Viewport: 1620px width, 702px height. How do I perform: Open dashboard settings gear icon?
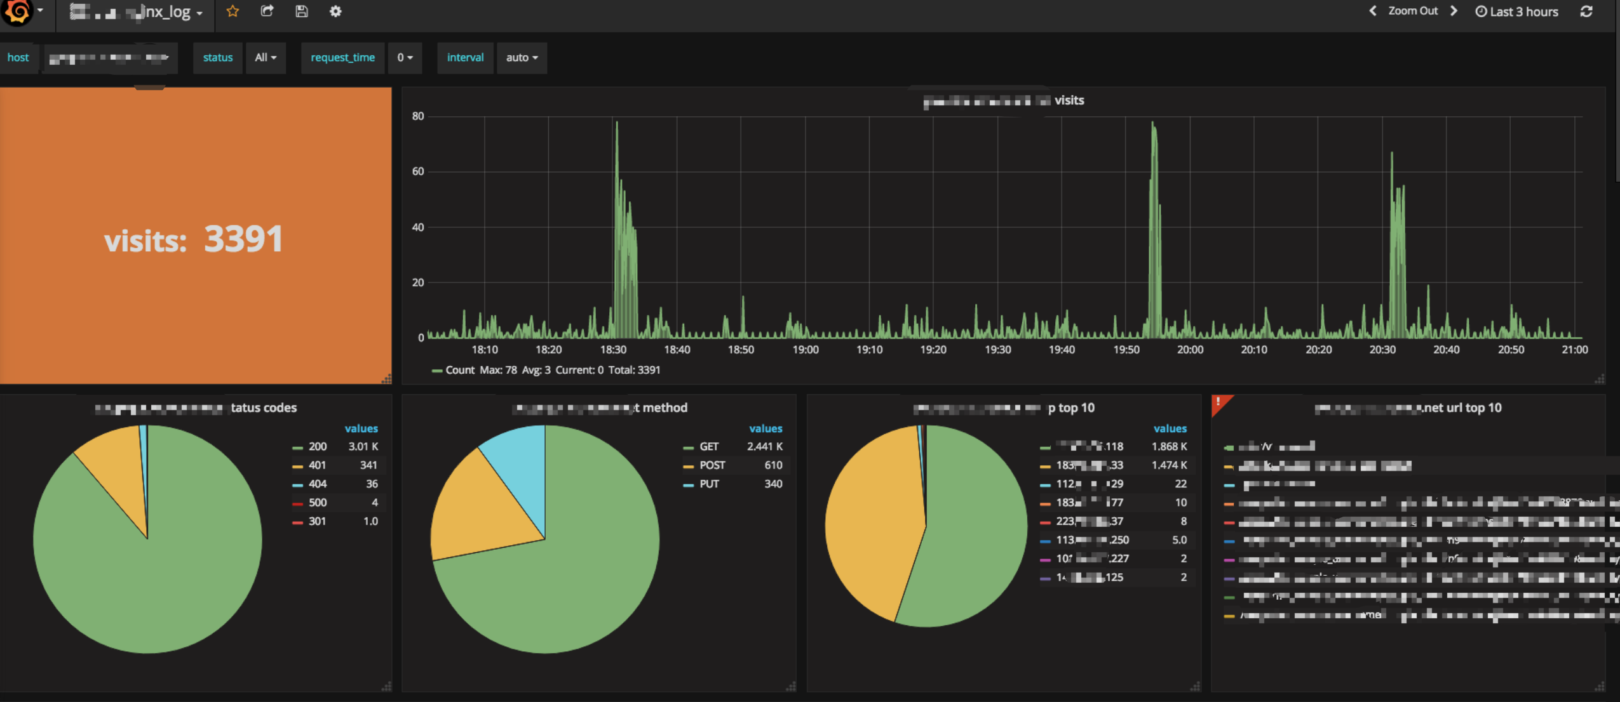335,11
